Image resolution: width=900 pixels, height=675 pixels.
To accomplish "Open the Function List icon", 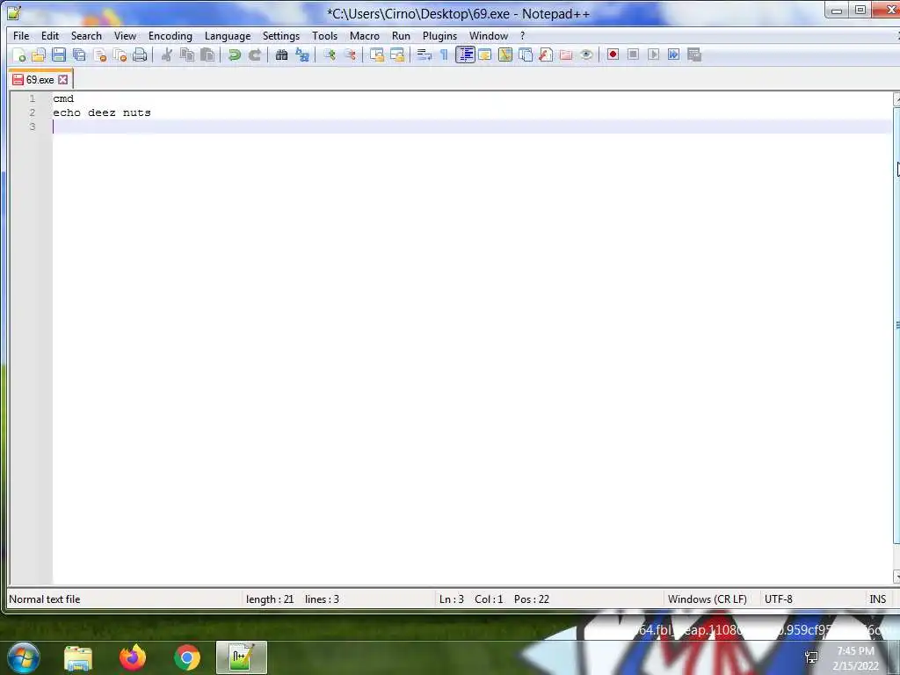I will (x=546, y=55).
